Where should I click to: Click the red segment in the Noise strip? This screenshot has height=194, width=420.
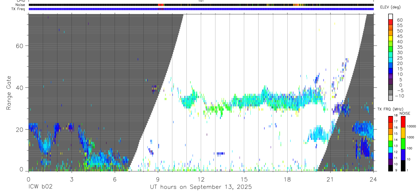click(x=160, y=5)
